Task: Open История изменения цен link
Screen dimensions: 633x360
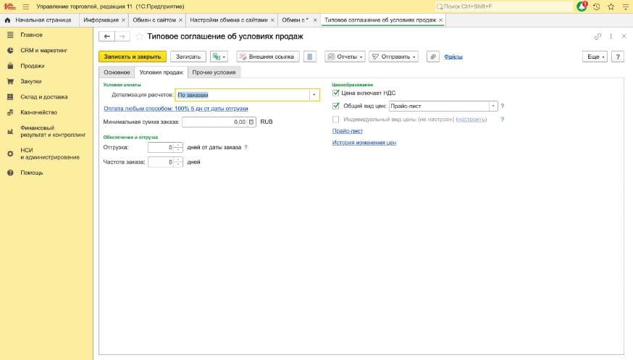Action: click(364, 143)
